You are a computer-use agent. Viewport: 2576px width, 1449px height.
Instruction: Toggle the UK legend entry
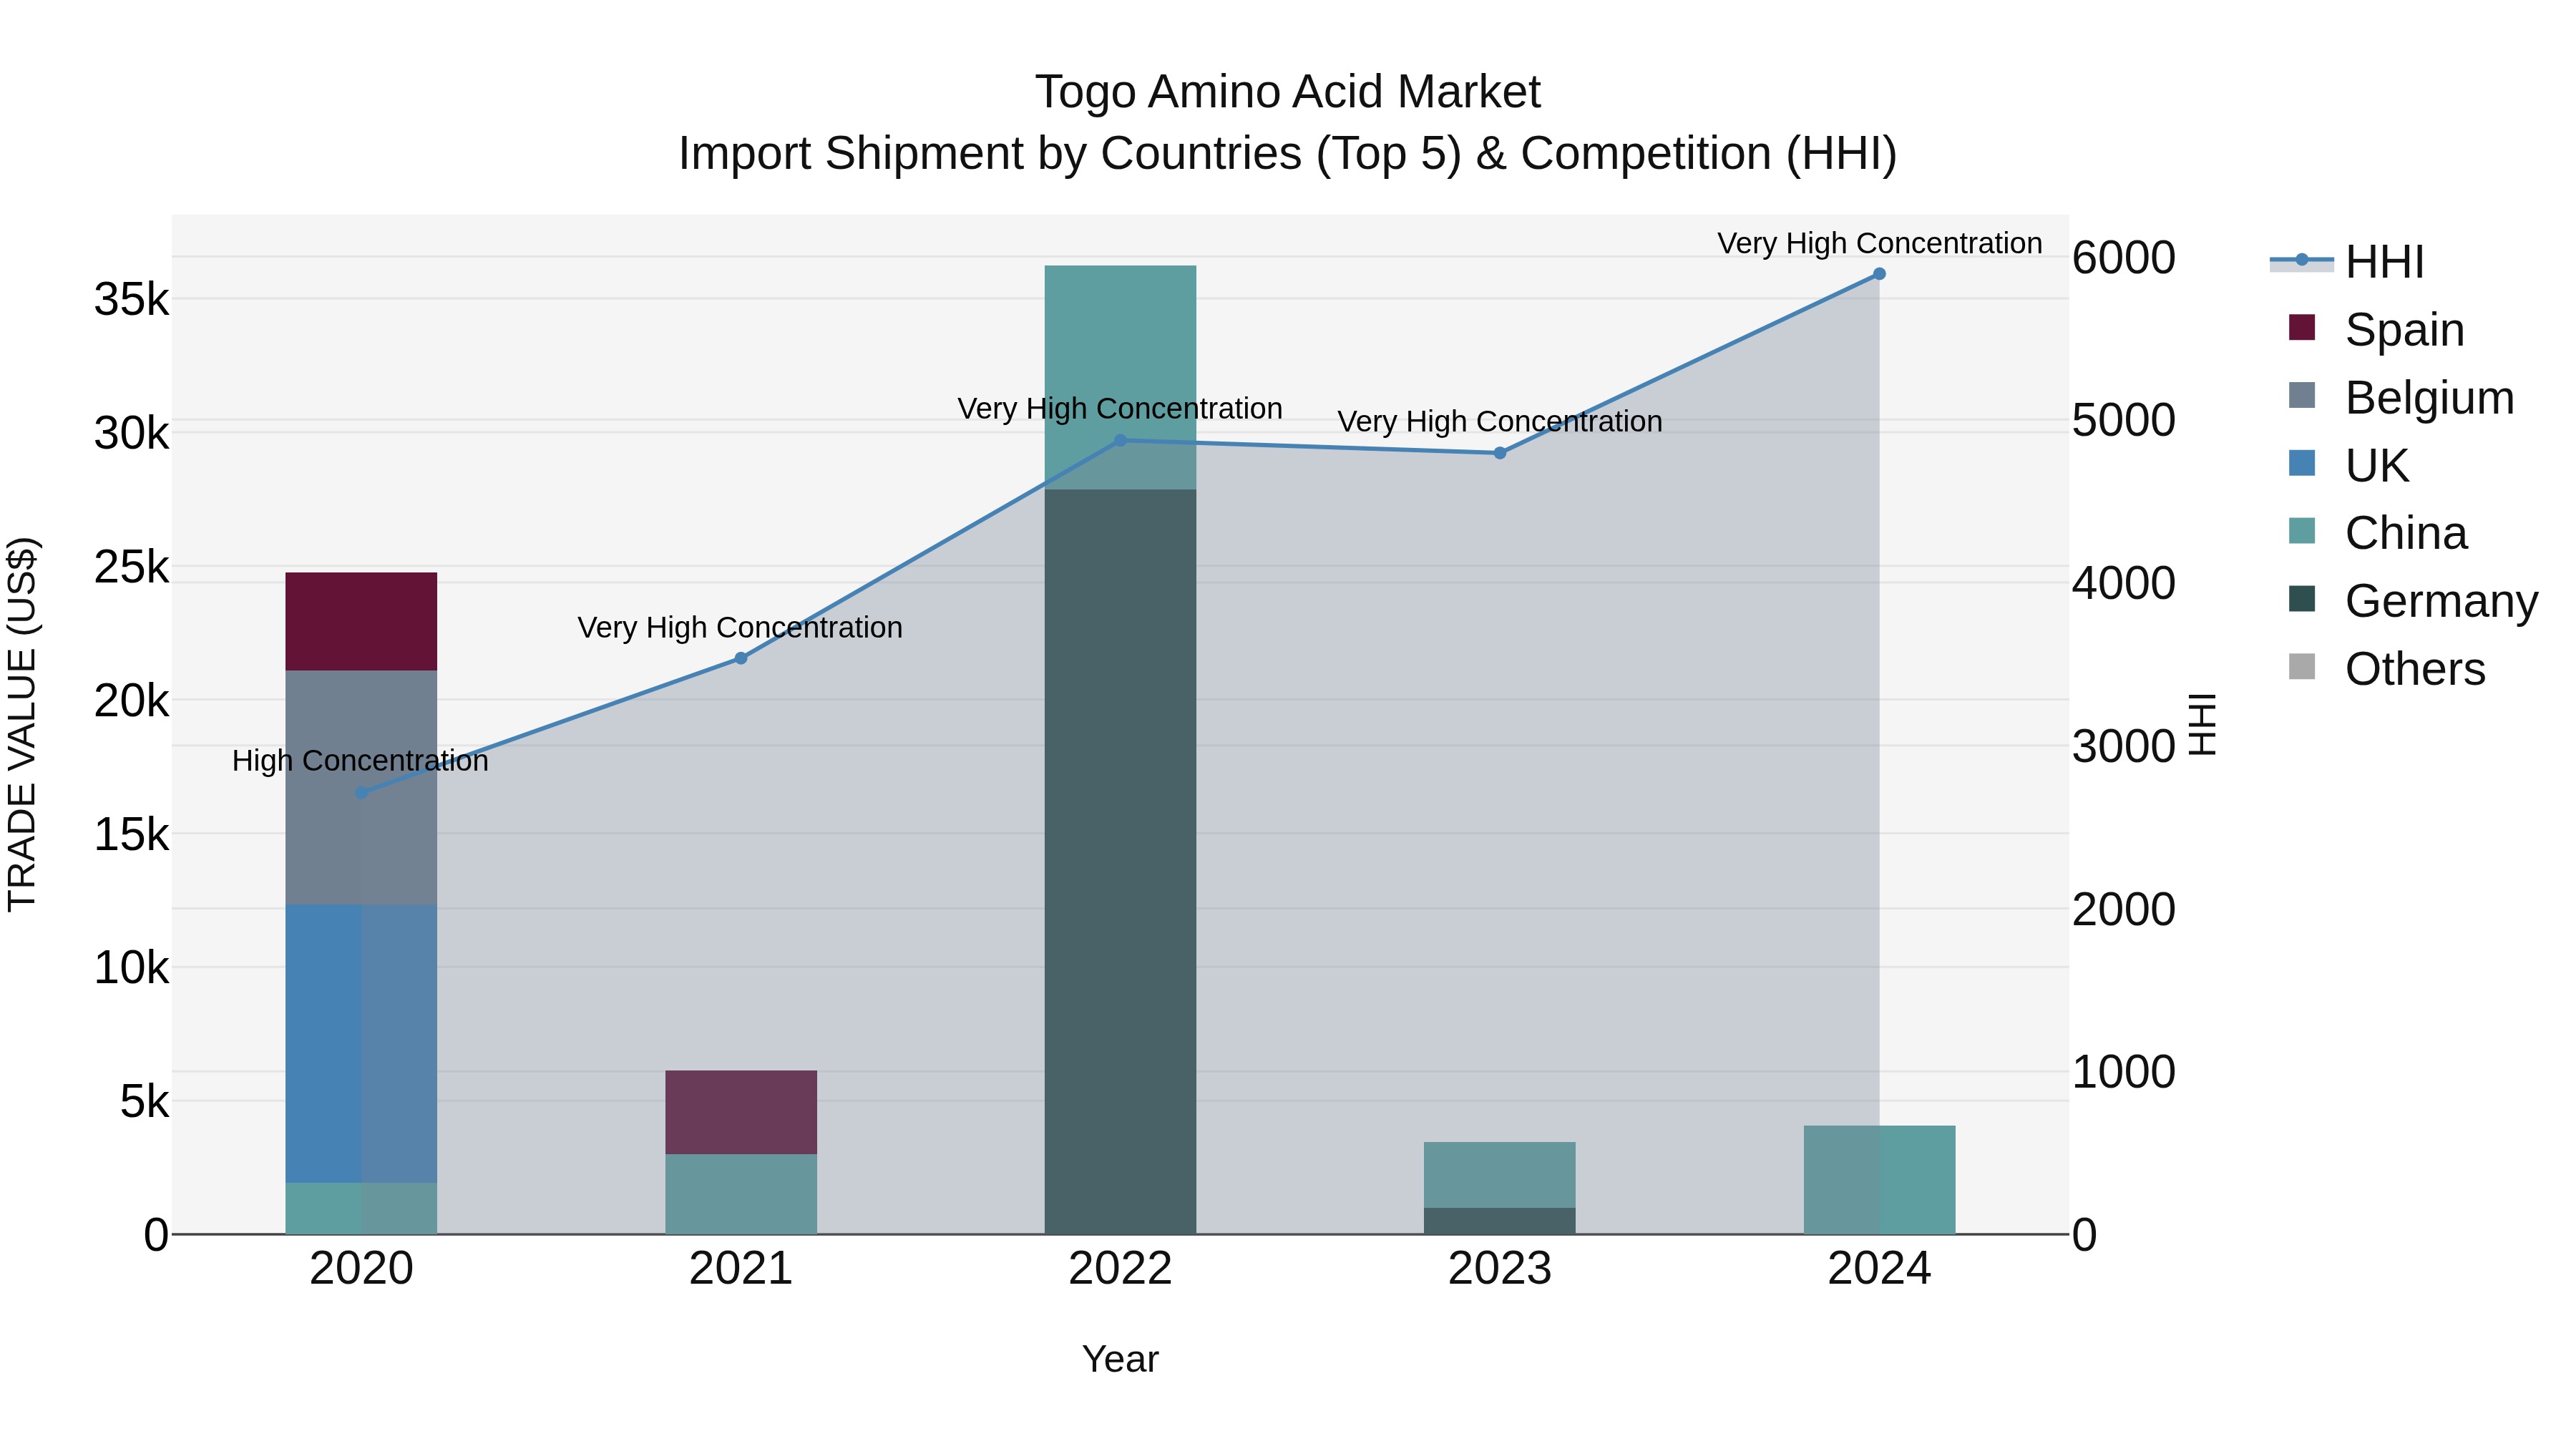pyautogui.click(x=2349, y=465)
